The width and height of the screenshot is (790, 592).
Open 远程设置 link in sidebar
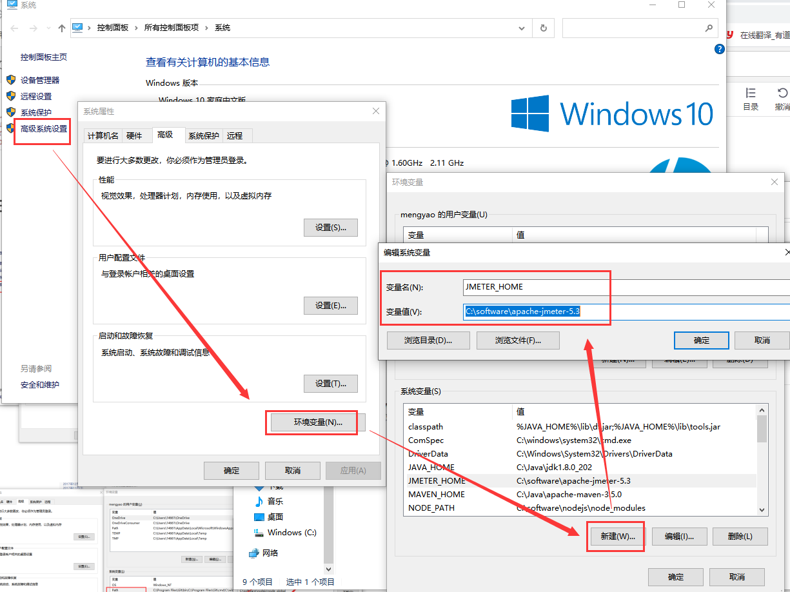36,96
